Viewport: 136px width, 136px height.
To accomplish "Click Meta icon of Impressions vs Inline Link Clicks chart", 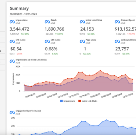I will click(x=12, y=61).
